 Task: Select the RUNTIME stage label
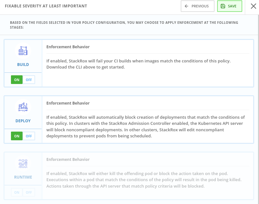pos(23,177)
